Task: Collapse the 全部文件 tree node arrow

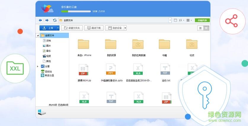Action: (38, 36)
